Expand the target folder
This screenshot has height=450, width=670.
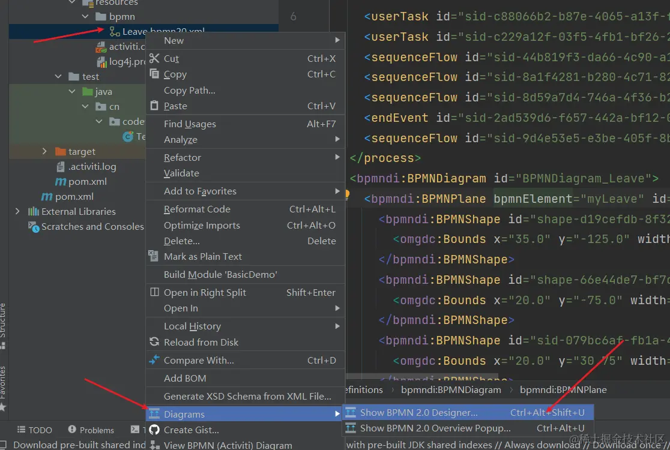(44, 151)
